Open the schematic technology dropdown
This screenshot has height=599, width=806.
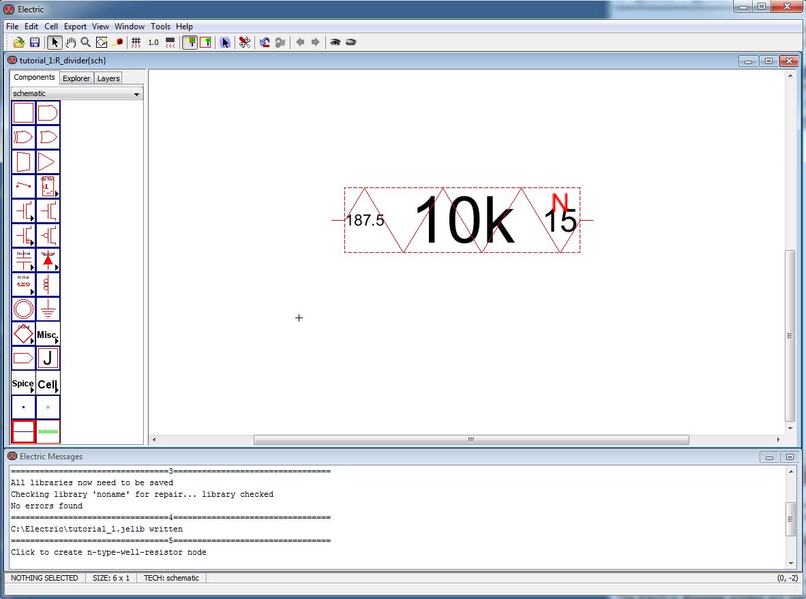(x=77, y=93)
